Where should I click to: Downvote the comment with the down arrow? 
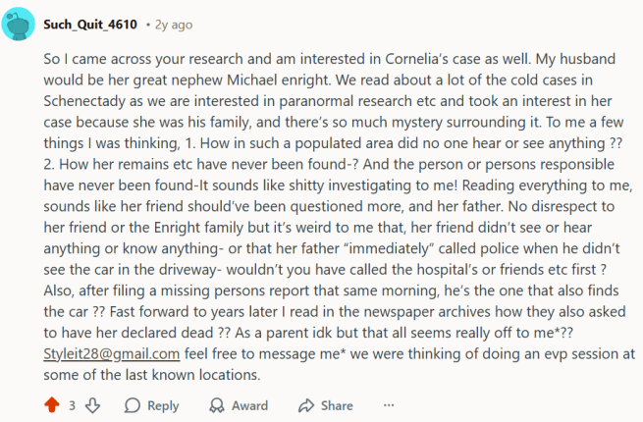click(93, 404)
